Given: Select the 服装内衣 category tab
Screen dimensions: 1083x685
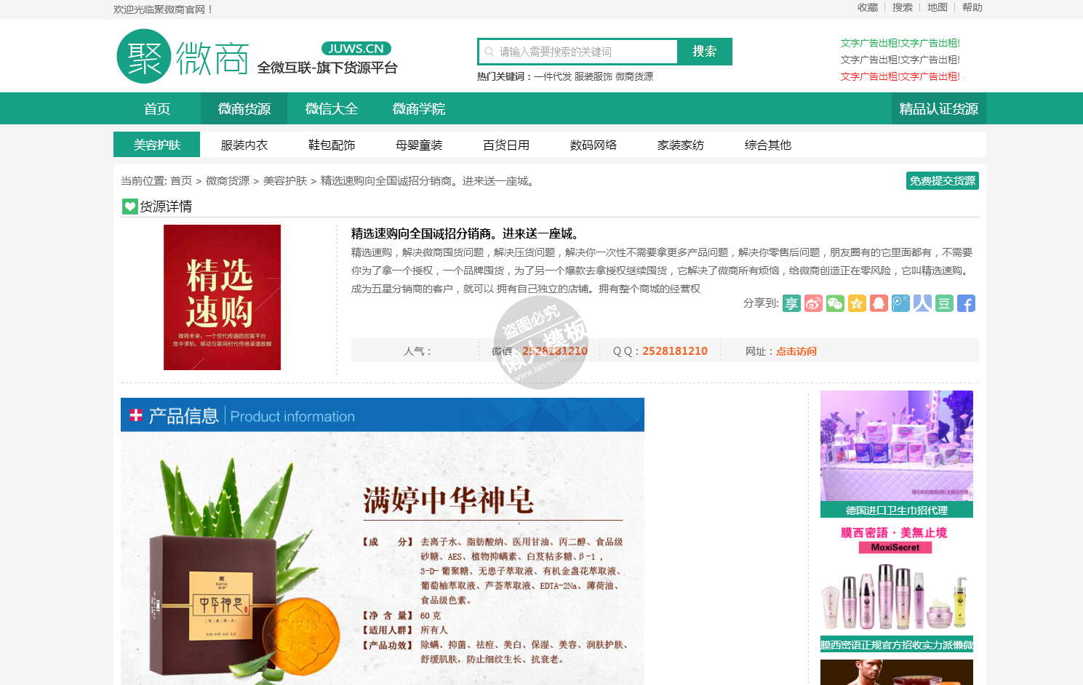Looking at the screenshot, I should point(244,145).
